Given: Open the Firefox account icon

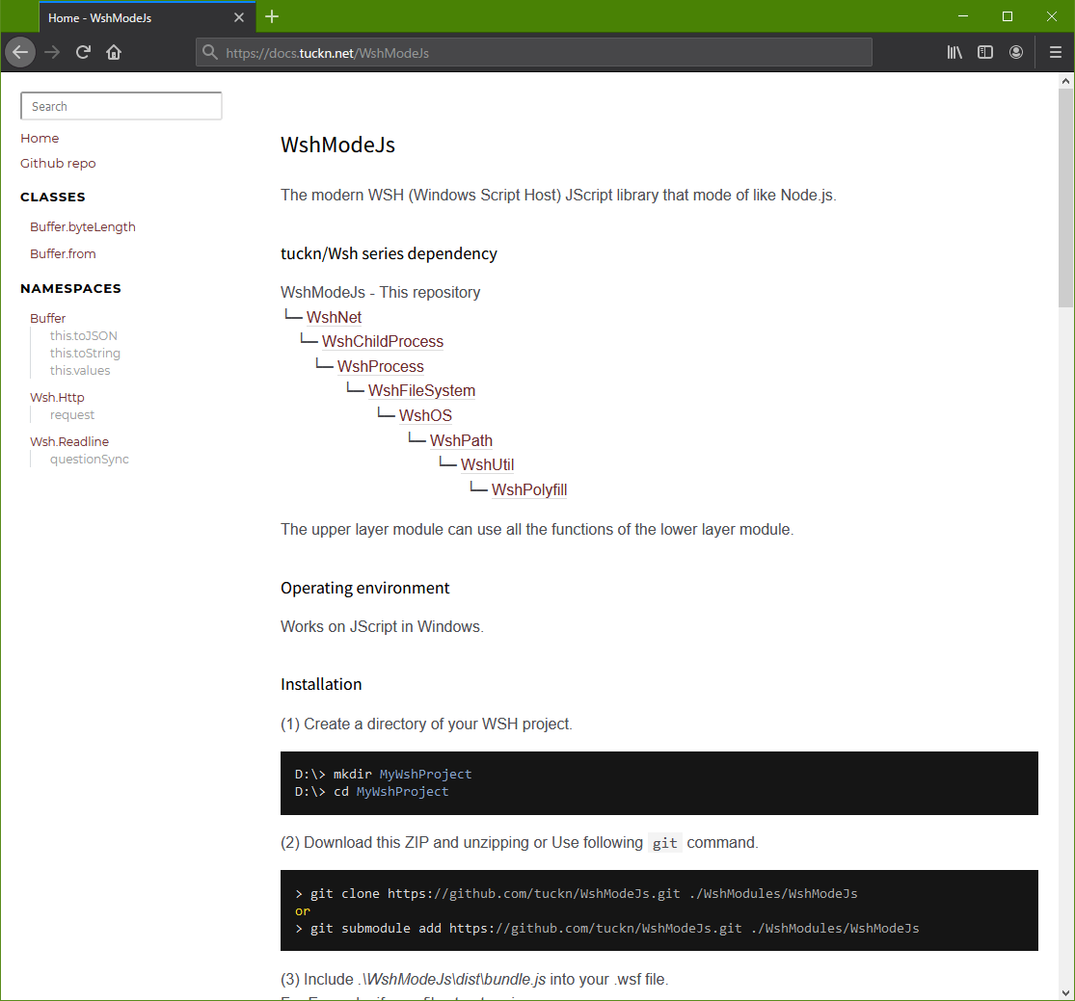Looking at the screenshot, I should 1016,52.
